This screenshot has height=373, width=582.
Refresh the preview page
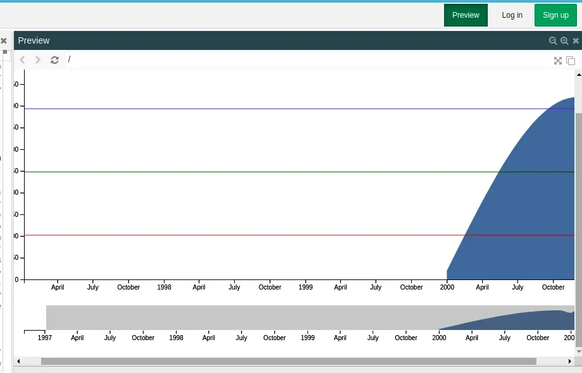pos(54,59)
